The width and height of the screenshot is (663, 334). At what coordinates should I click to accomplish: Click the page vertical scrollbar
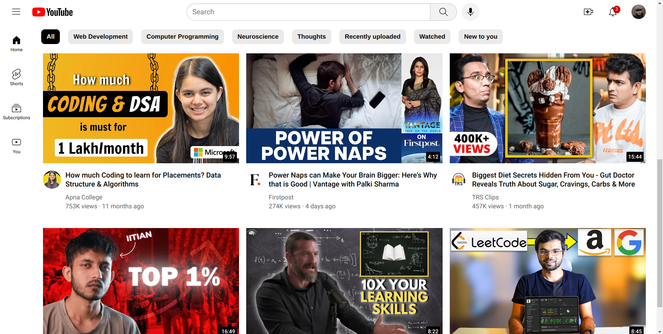point(659,233)
